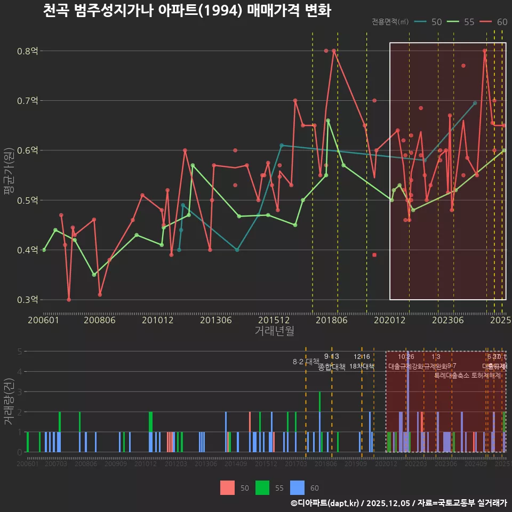512x512 pixels.
Task: Click the 특례대출축소 annotation label
Action: coord(452,375)
